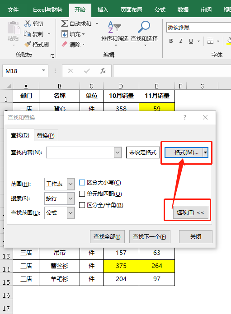The width and height of the screenshot is (231, 314).
Task: Open the Look in (查找范围) formulas dropdown
Action: click(71, 212)
